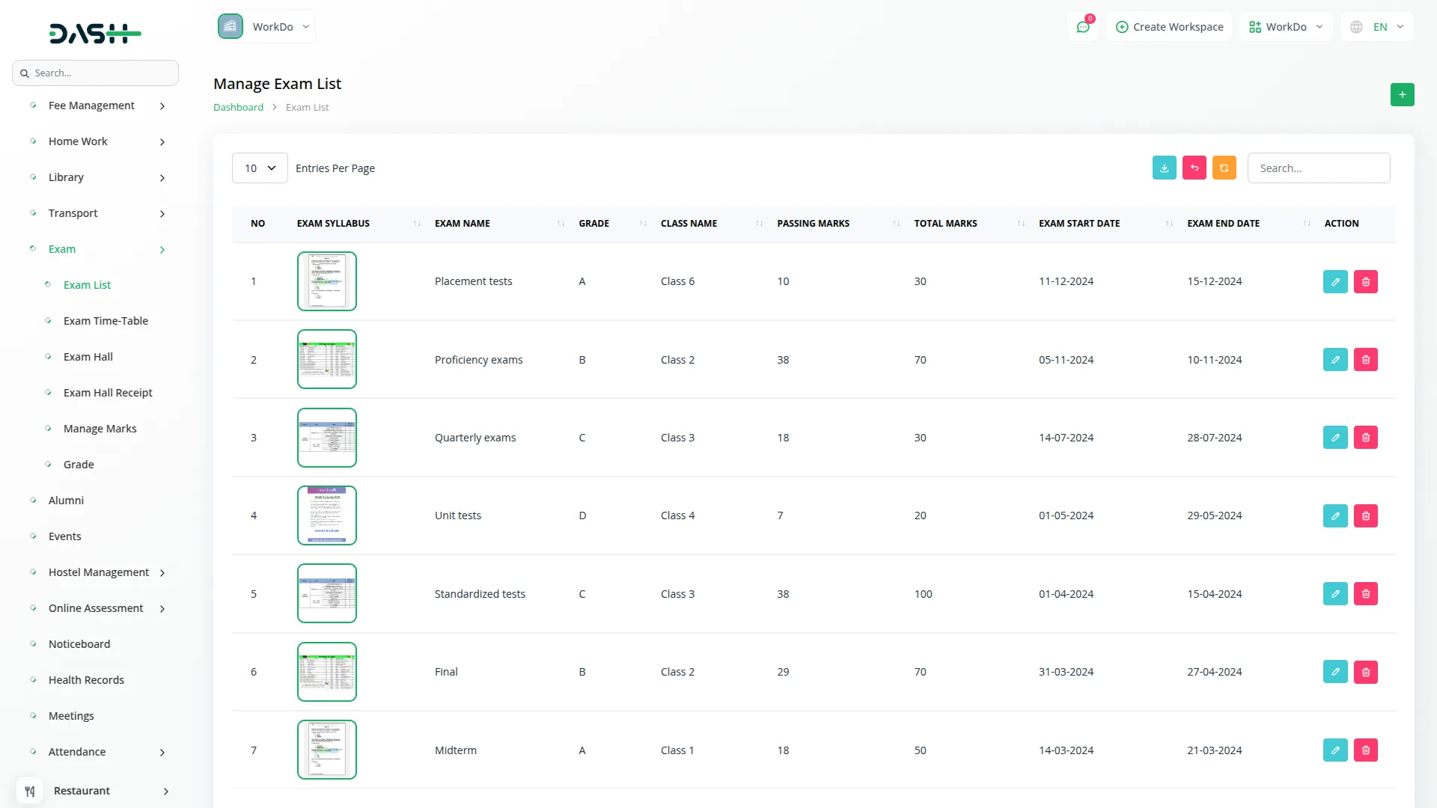Open the Midterm syllabus thumbnail
This screenshot has height=808, width=1437.
pyautogui.click(x=327, y=750)
